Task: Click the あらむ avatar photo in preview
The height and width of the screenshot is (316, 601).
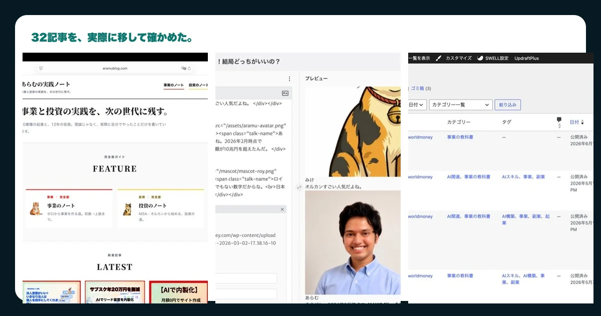Action: tap(353, 242)
